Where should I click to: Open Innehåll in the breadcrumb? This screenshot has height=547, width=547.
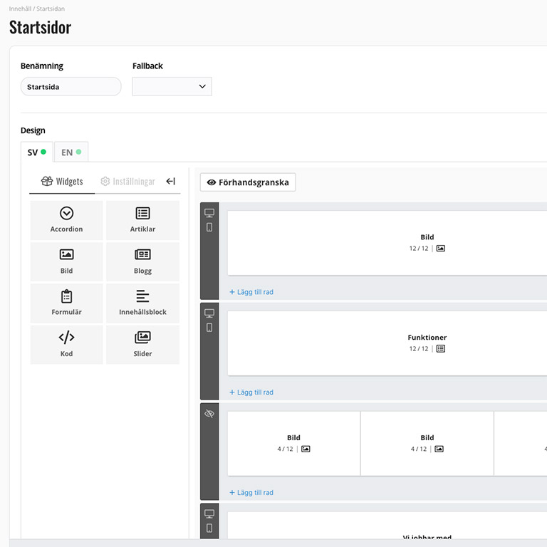20,9
